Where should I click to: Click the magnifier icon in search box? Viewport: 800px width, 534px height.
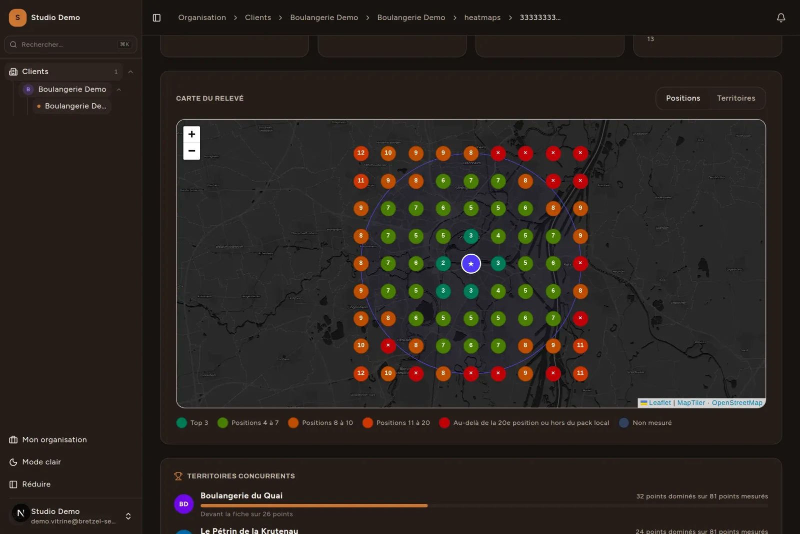point(13,45)
